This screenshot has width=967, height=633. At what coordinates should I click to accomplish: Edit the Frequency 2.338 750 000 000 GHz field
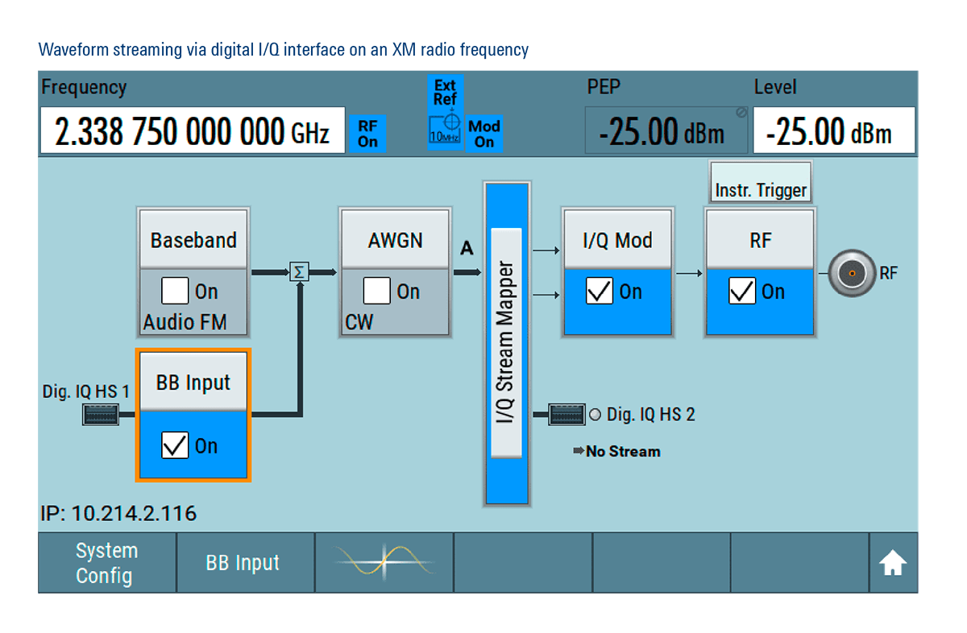point(193,130)
